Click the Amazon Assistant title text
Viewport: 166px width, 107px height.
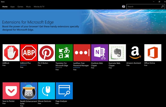click(x=134, y=63)
